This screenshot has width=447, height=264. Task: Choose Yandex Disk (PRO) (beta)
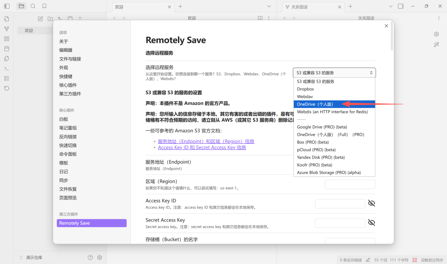(x=334, y=157)
